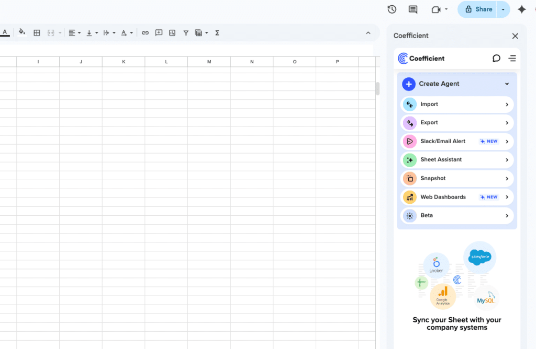Select column P header
536x349 pixels.
pyautogui.click(x=337, y=62)
